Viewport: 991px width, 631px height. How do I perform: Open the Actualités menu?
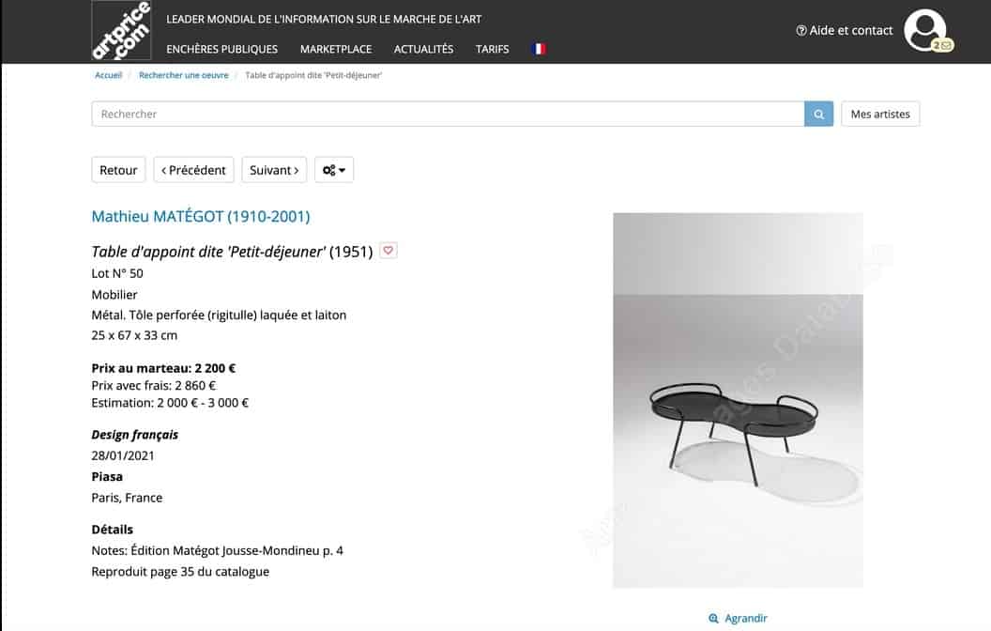pyautogui.click(x=423, y=49)
